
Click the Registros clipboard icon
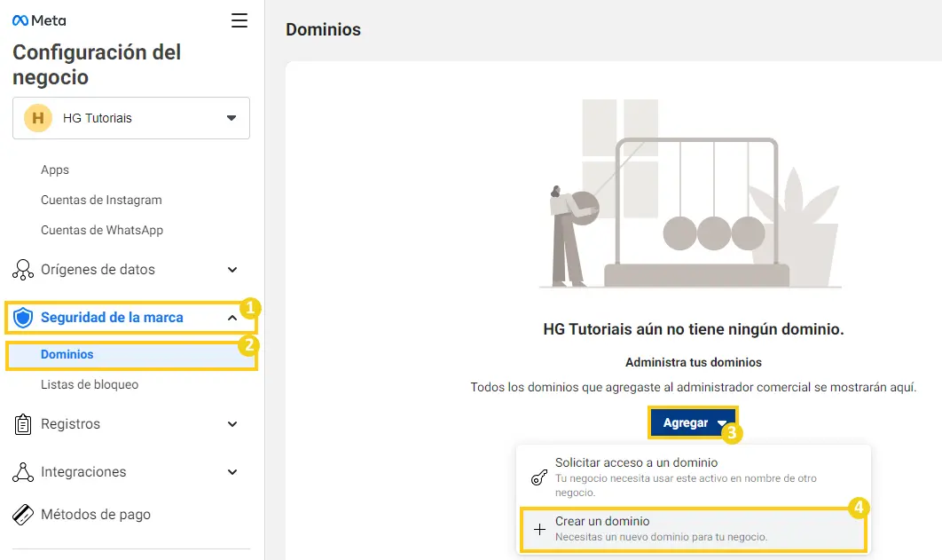[23, 424]
